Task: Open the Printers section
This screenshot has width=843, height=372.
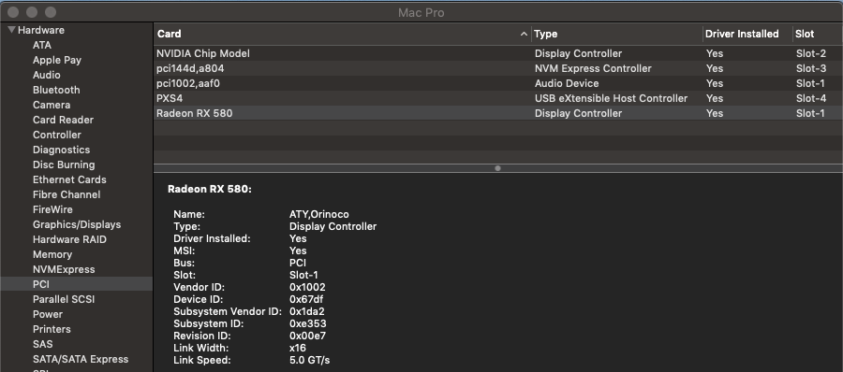Action: pyautogui.click(x=52, y=330)
